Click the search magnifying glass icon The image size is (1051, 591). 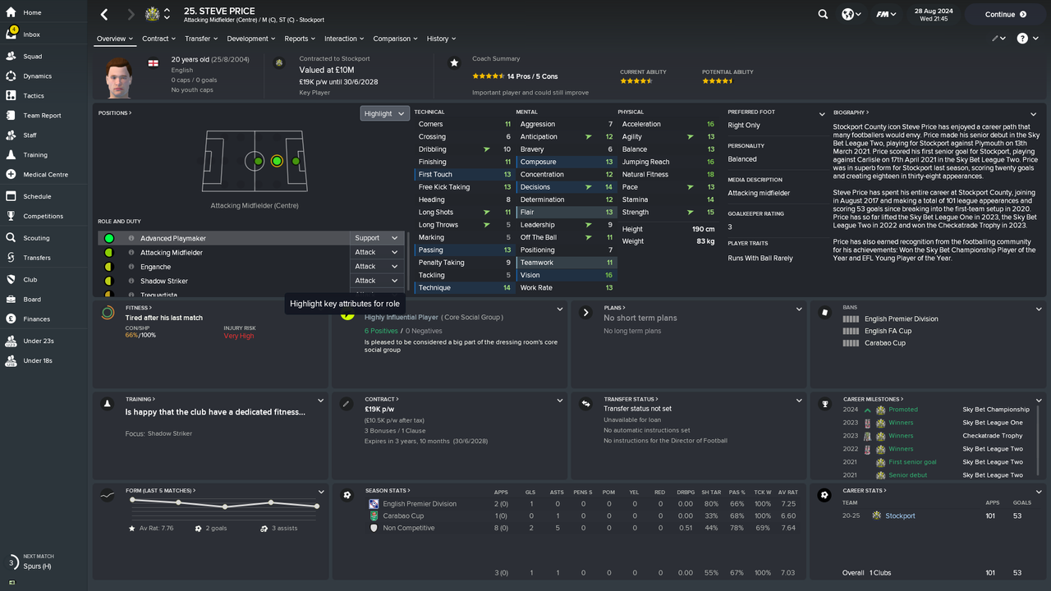click(x=822, y=14)
